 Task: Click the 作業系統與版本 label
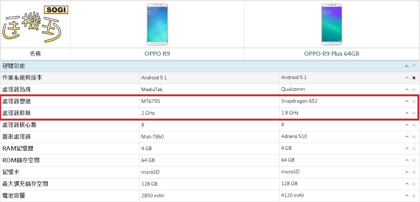click(x=22, y=78)
